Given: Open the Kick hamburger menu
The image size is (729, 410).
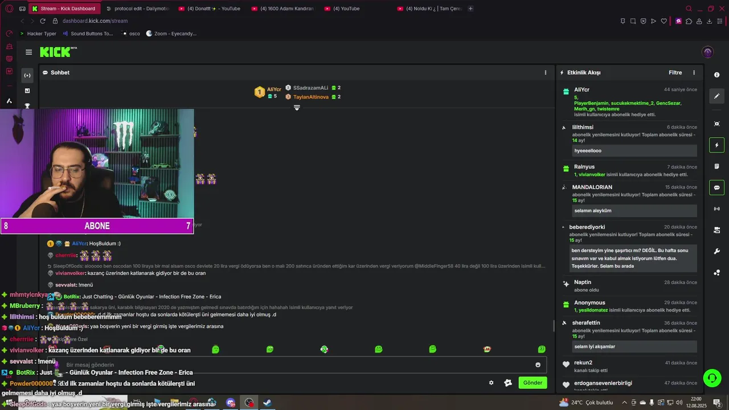Looking at the screenshot, I should coord(28,52).
